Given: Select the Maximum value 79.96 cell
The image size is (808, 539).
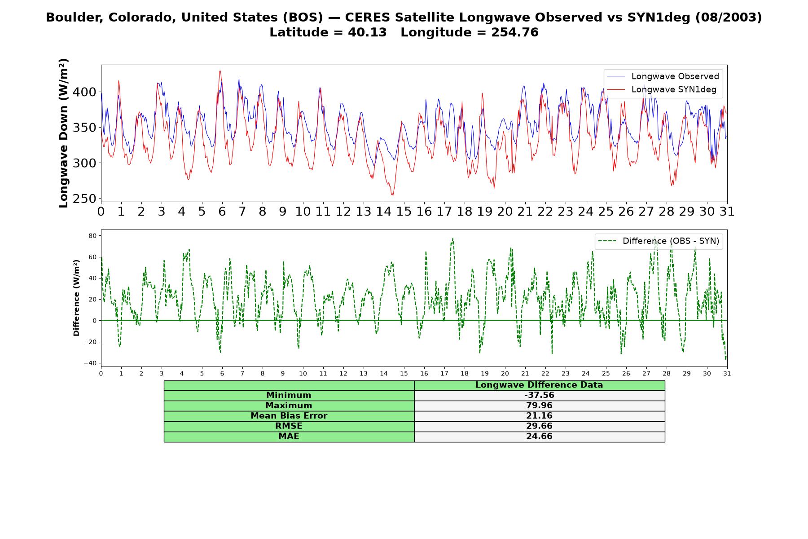Looking at the screenshot, I should pyautogui.click(x=540, y=406).
